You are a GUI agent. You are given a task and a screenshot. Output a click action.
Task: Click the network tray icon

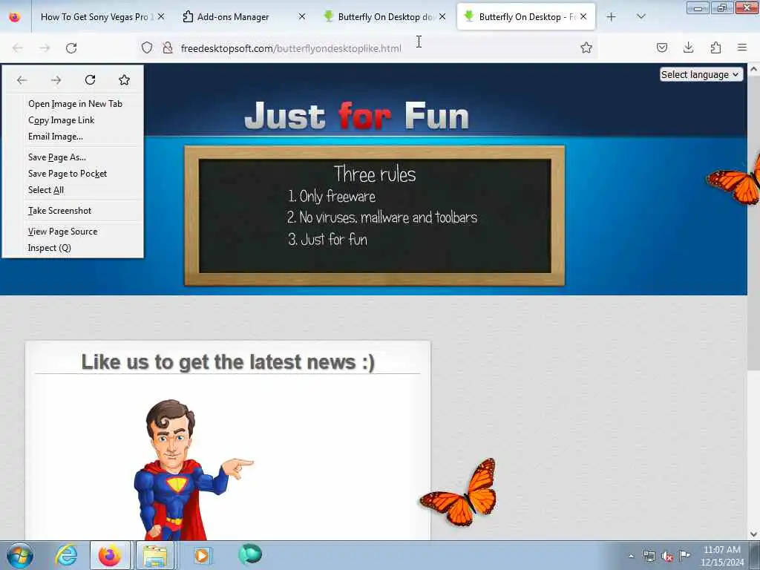(649, 557)
